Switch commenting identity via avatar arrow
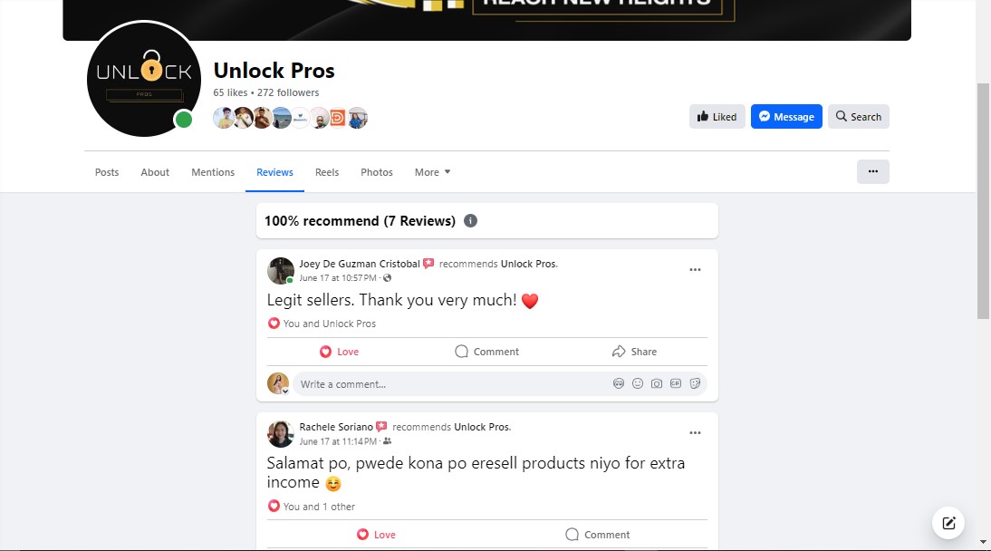 tap(285, 391)
